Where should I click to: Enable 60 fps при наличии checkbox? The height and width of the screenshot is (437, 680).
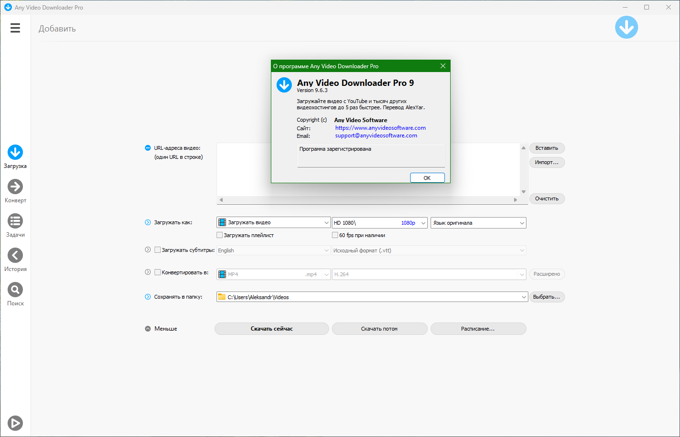coord(335,235)
